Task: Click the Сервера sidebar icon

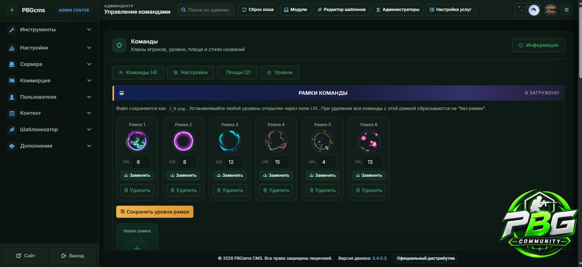Action: (12, 64)
